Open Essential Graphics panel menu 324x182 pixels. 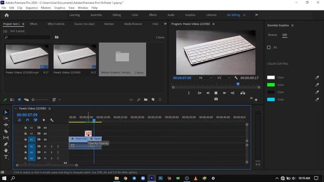click(293, 25)
